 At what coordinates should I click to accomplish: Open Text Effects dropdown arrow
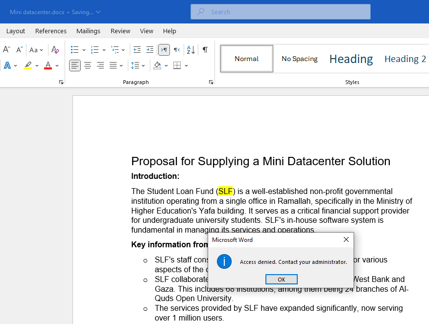(x=15, y=65)
